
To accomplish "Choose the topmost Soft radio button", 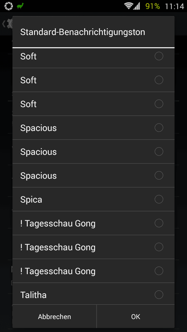I will (159, 56).
